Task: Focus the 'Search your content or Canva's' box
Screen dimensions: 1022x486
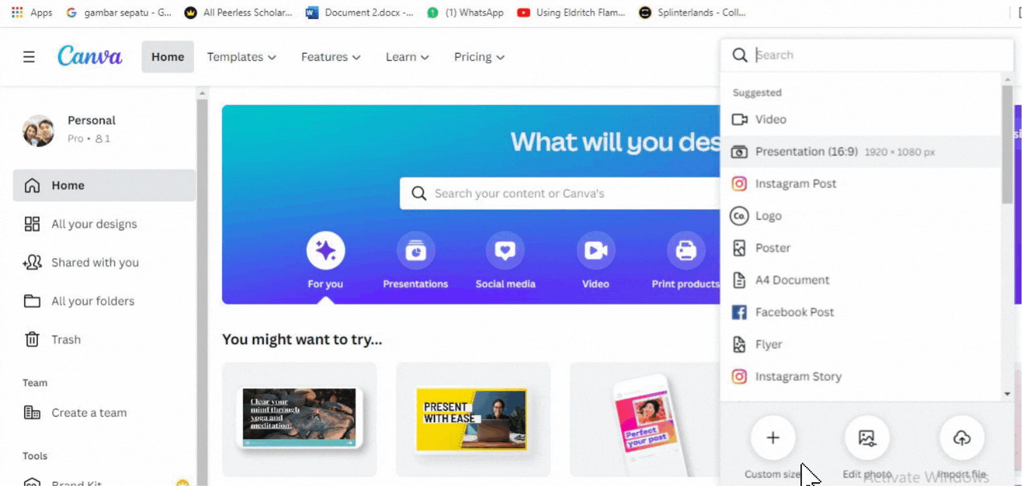Action: pos(560,193)
